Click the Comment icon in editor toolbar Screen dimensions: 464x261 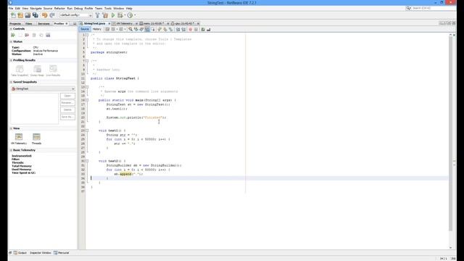(x=203, y=29)
